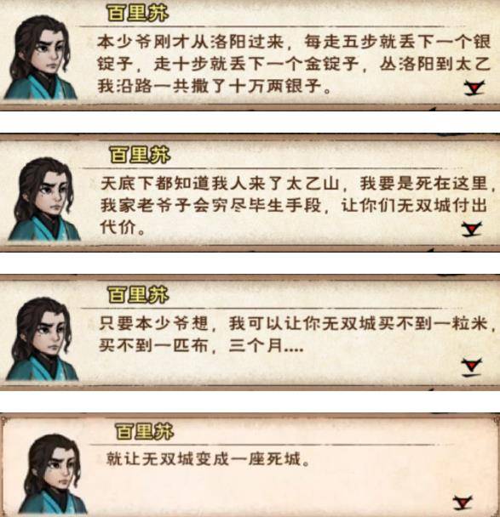Click the word 代价 ending the second dialogue
This screenshot has height=517, width=500.
point(118,227)
